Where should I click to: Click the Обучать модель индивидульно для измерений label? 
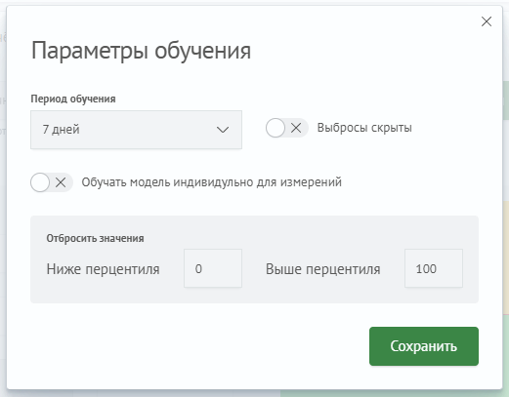211,182
